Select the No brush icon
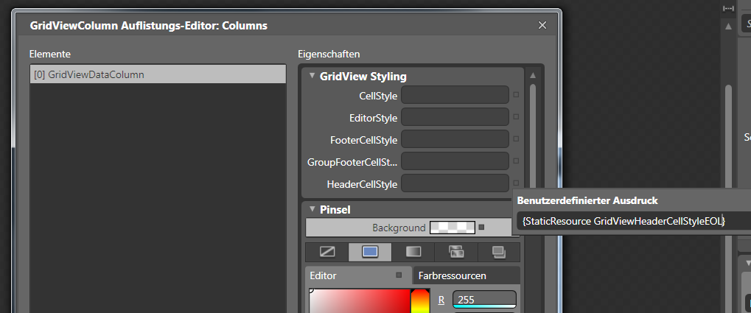This screenshot has width=751, height=313. [x=327, y=252]
